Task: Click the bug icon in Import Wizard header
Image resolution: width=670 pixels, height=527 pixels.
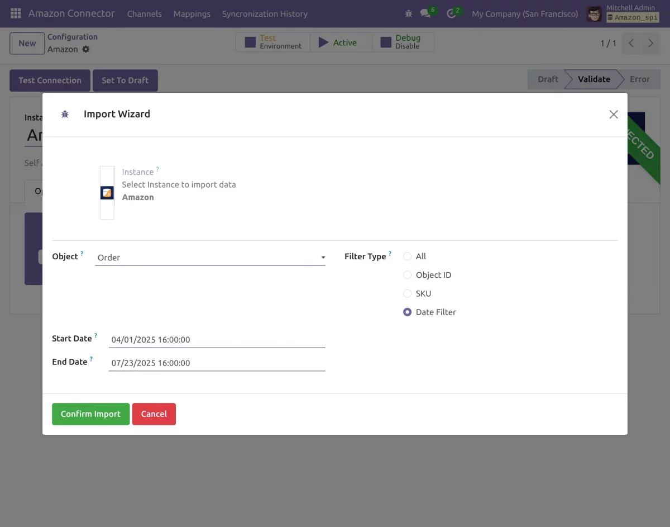Action: pyautogui.click(x=65, y=114)
